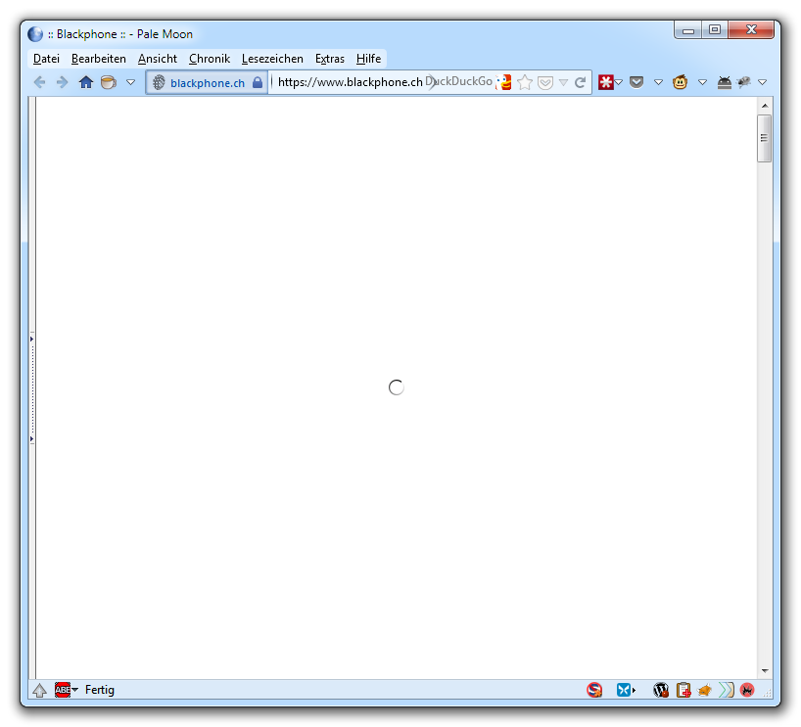Click the vertical scrollbar thumb
This screenshot has height=727, width=801.
(764, 138)
